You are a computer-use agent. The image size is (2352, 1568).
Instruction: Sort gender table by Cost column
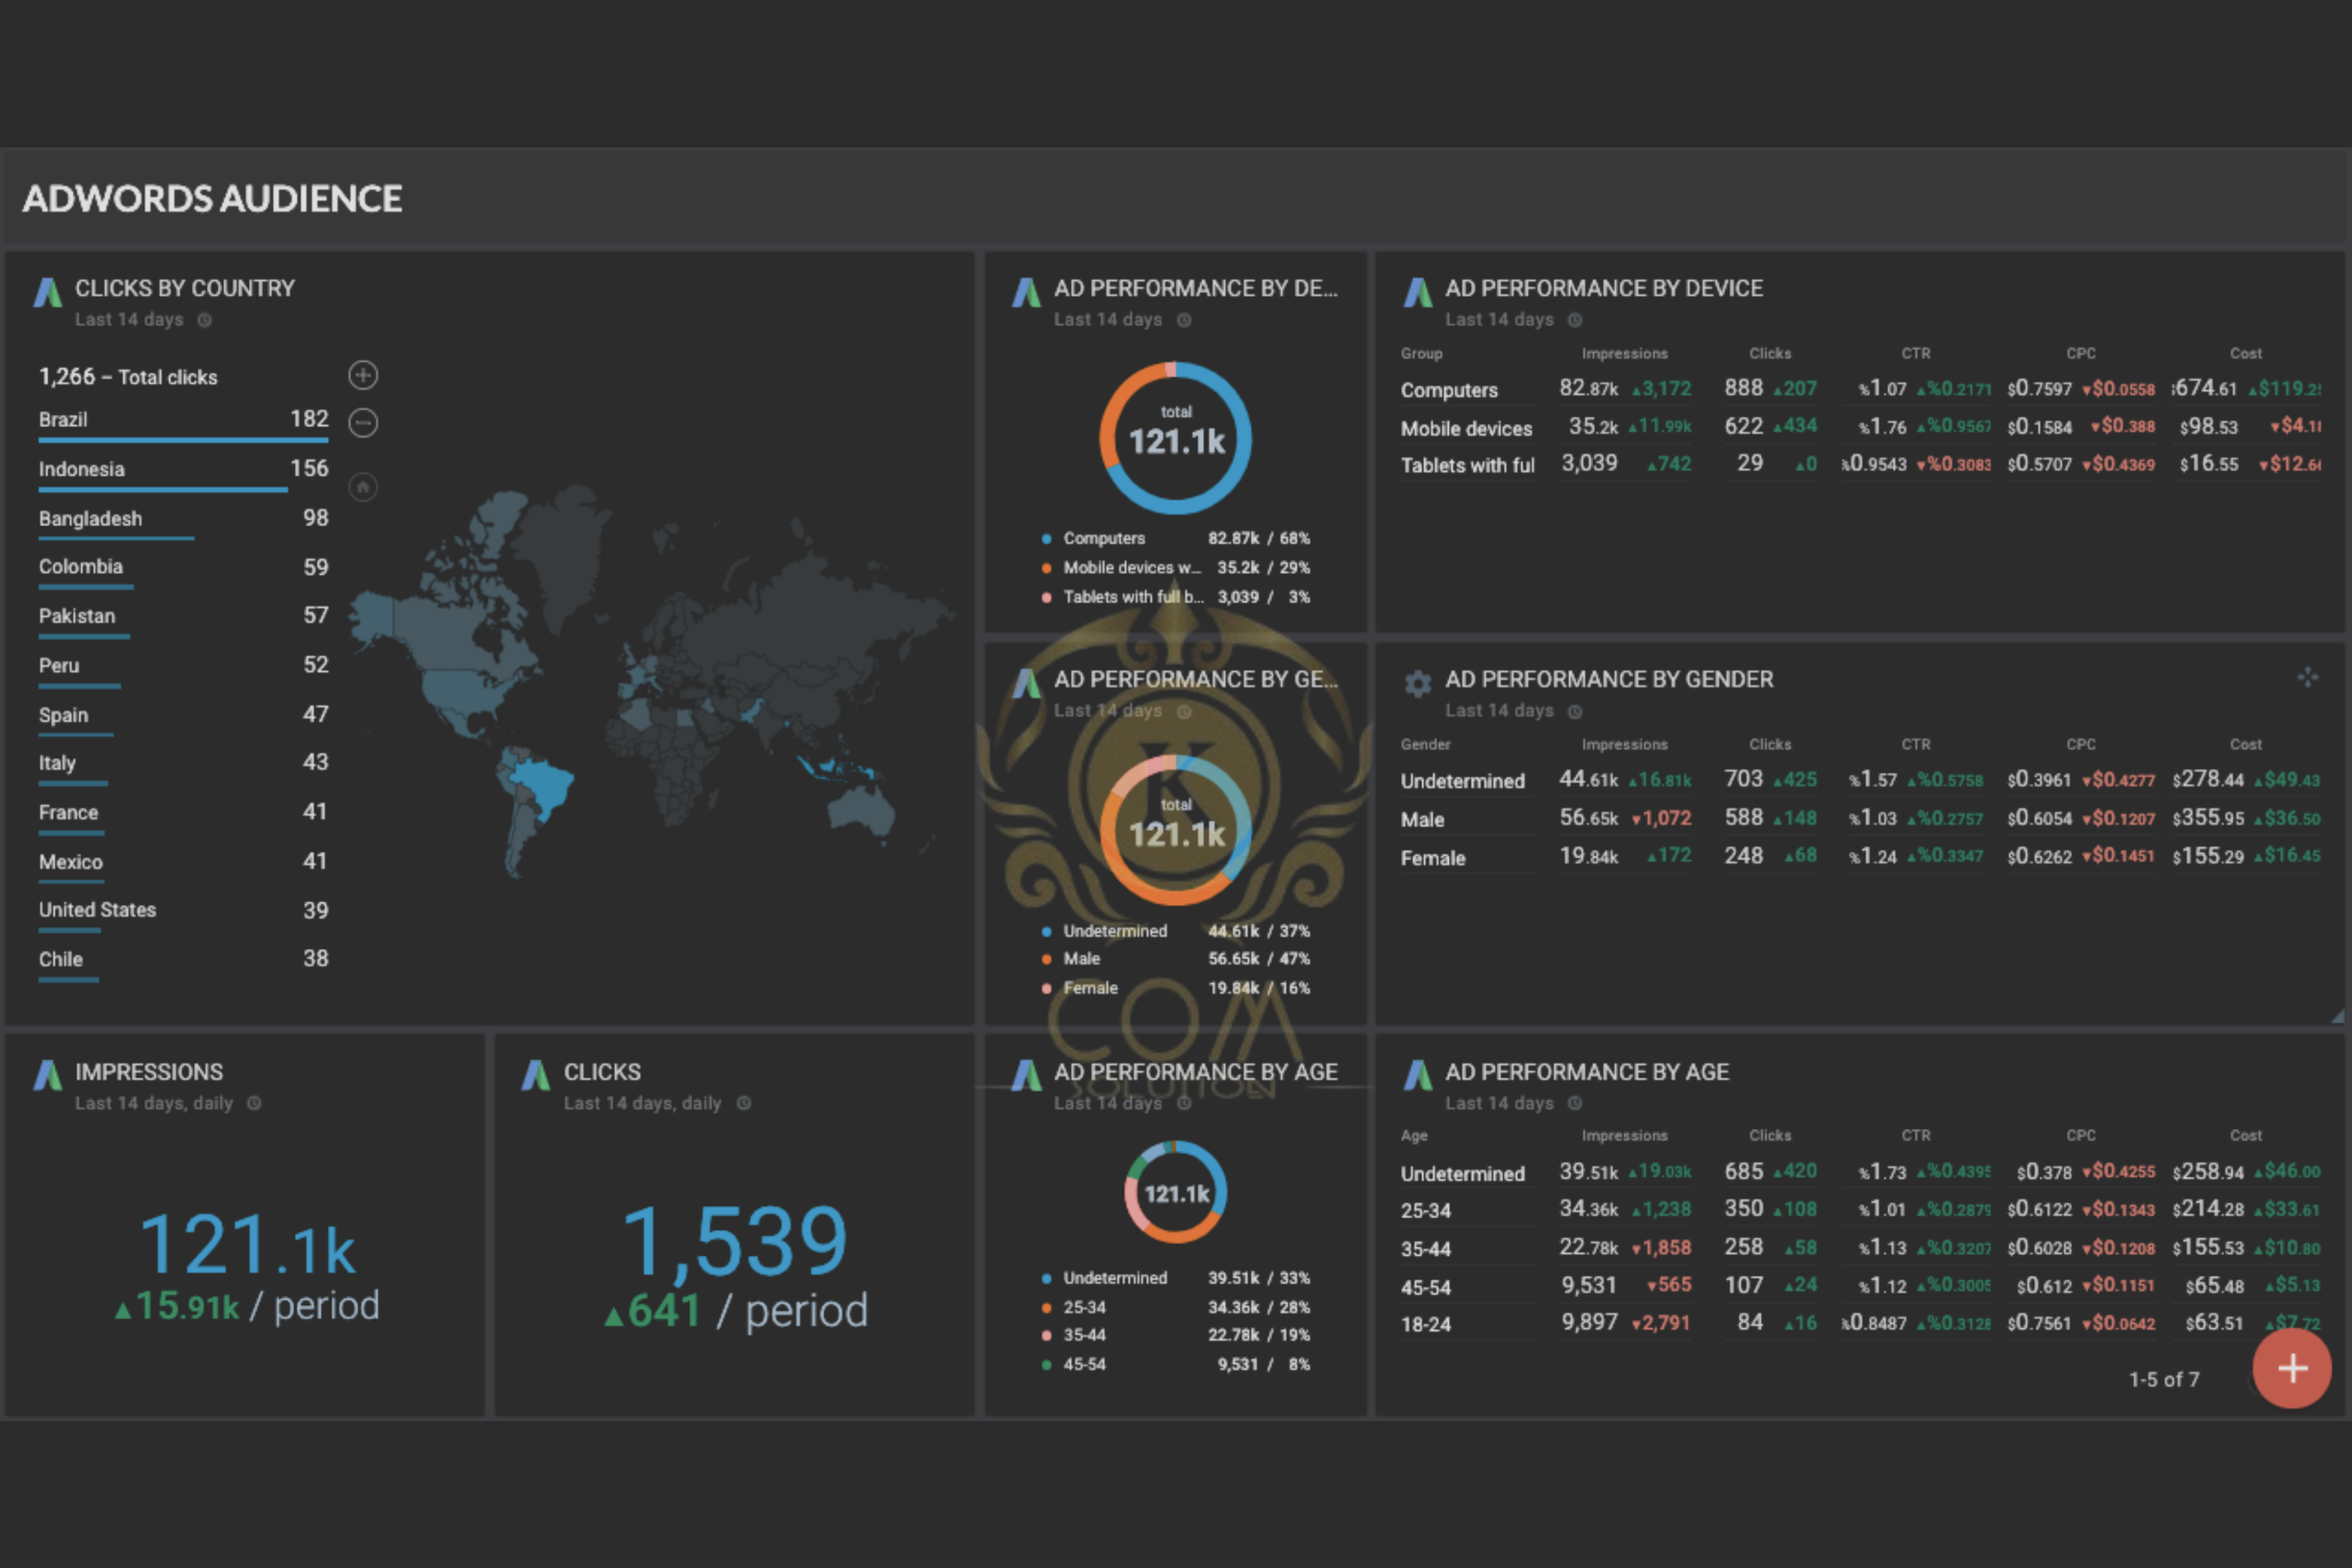click(x=2245, y=744)
